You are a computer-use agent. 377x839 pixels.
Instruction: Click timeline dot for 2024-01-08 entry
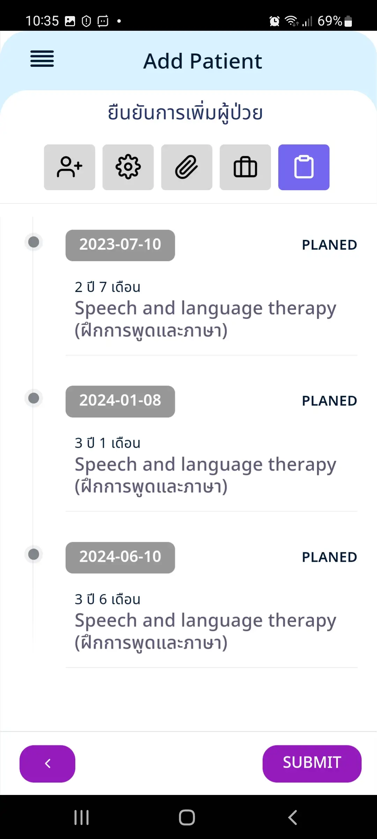coord(34,398)
